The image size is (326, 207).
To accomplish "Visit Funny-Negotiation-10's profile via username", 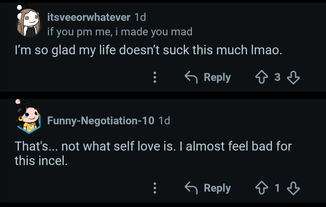I will pyautogui.click(x=101, y=121).
